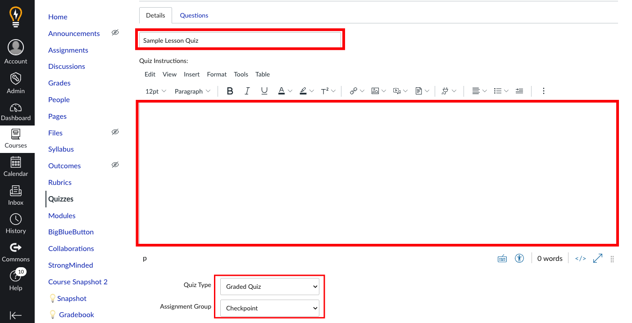Open the Quiz Type dropdown
Viewport: 632px width, 323px height.
tap(269, 287)
